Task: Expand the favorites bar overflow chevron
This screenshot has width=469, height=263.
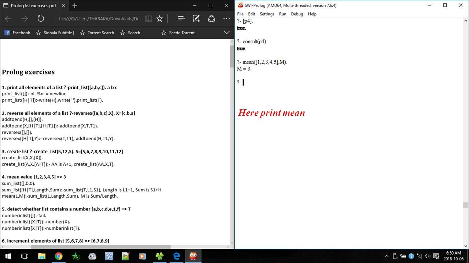Action: pos(226,33)
